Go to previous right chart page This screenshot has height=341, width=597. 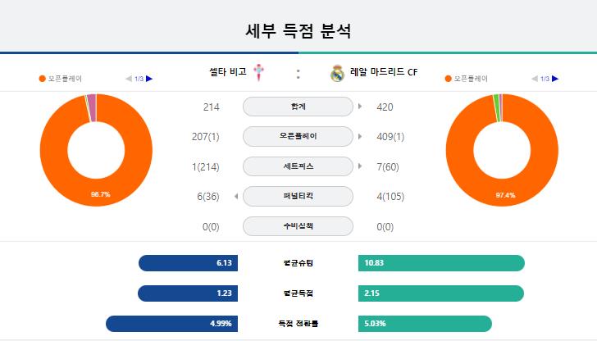click(x=535, y=79)
